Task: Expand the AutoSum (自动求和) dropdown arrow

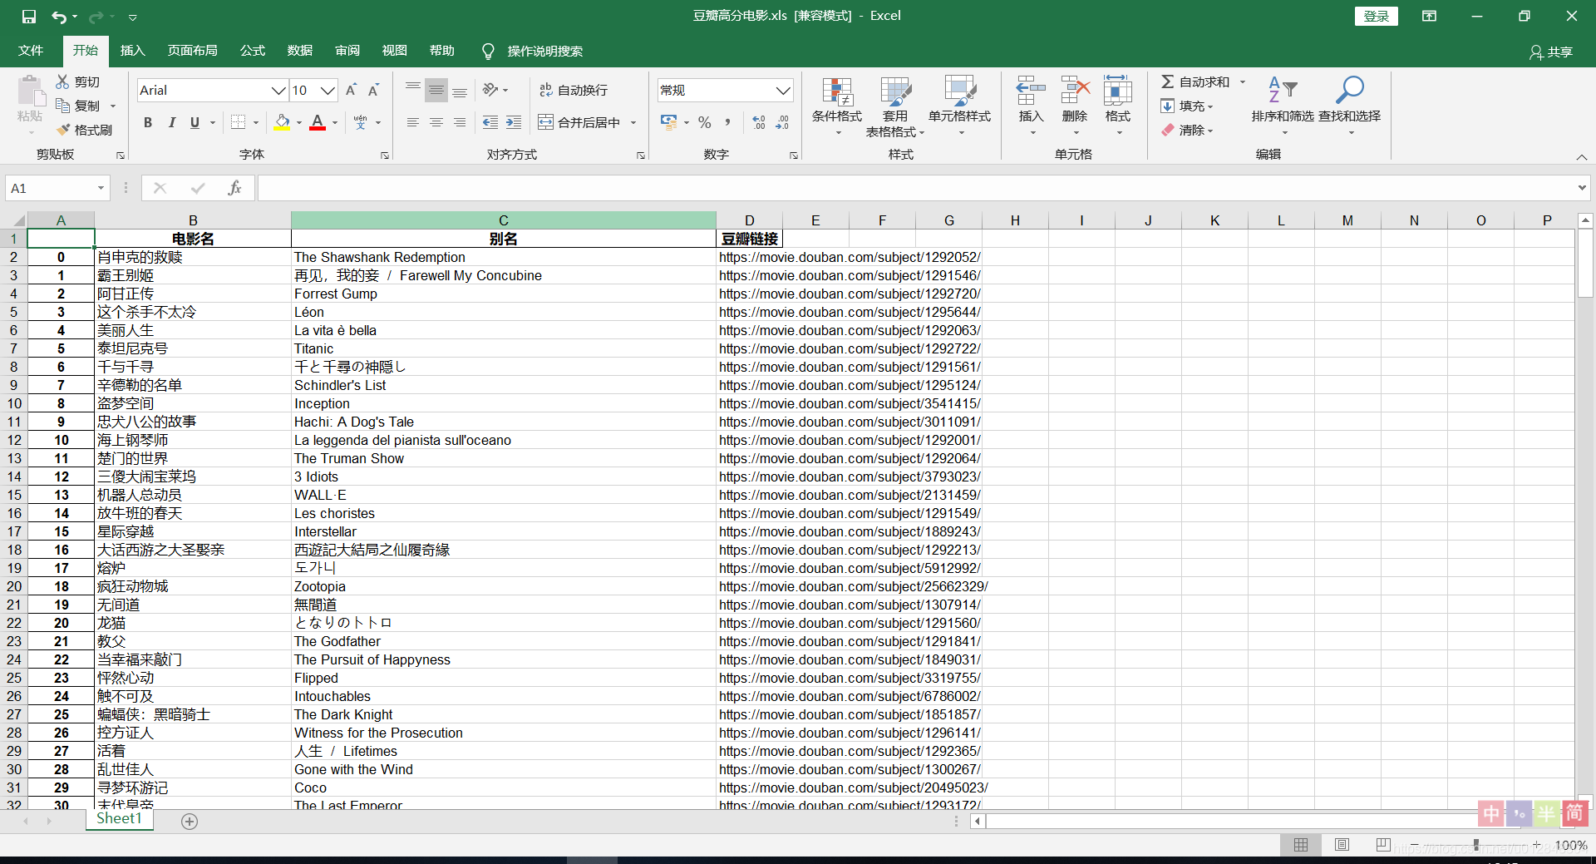Action: (1243, 81)
